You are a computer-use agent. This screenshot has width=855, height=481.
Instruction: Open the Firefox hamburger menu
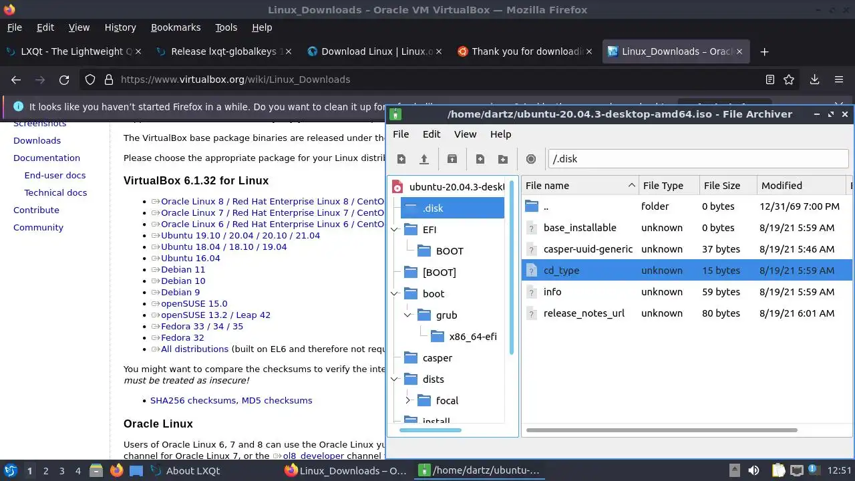coord(839,79)
